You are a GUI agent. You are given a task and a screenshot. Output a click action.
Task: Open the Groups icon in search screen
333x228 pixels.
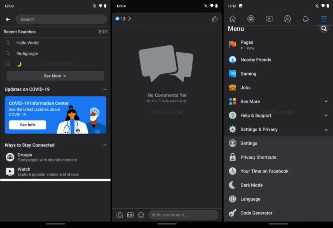pyautogui.click(x=10, y=157)
